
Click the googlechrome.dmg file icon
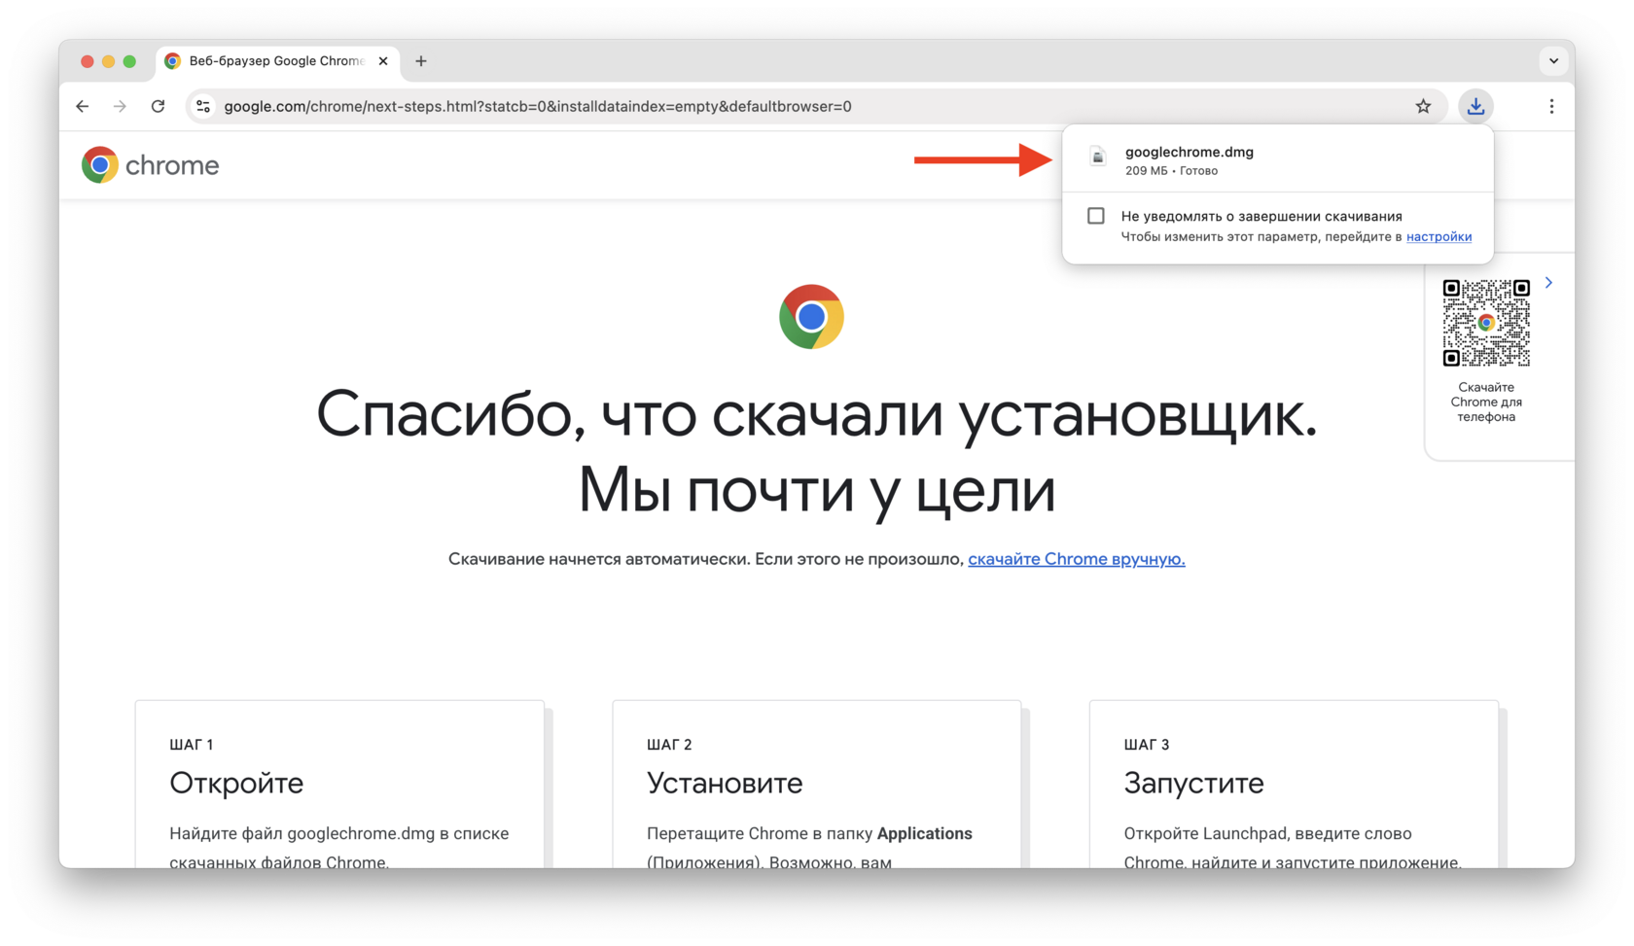(x=1098, y=158)
